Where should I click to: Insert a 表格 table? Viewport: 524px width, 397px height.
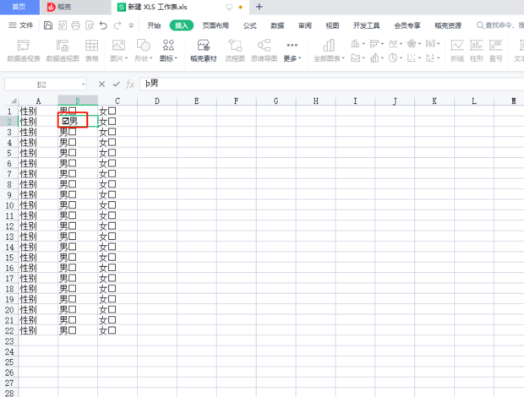[x=91, y=51]
